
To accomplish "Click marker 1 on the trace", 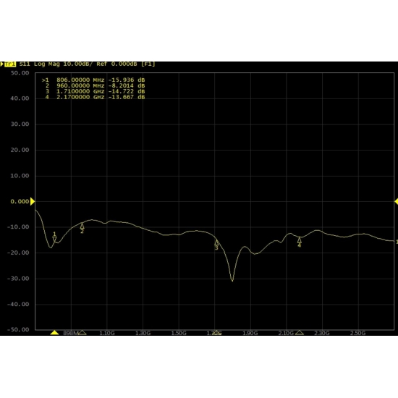I will tap(54, 237).
